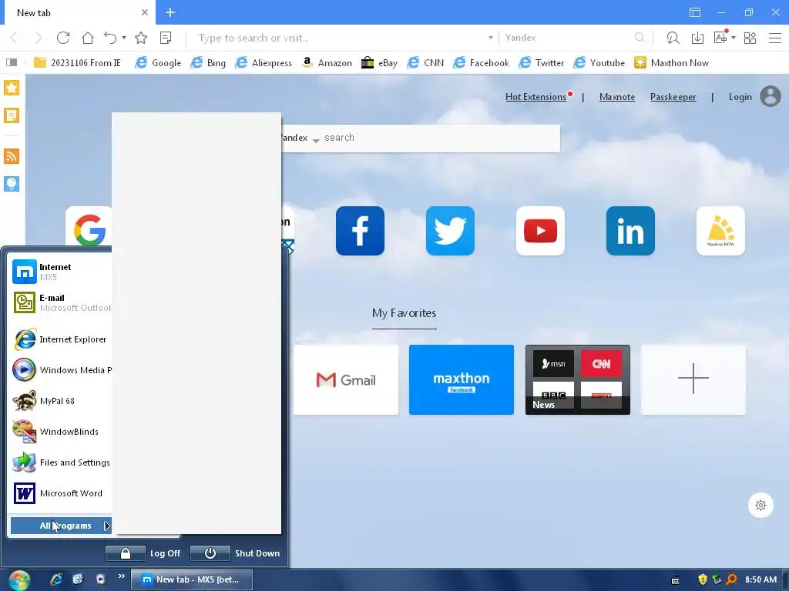
Task: Click the Hot Extensions link
Action: tap(536, 97)
